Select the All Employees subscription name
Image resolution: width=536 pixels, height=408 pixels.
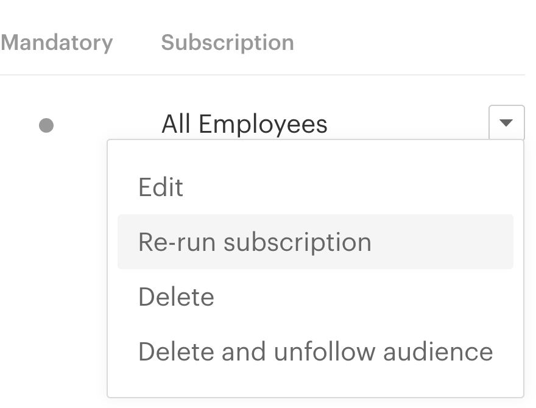point(244,124)
